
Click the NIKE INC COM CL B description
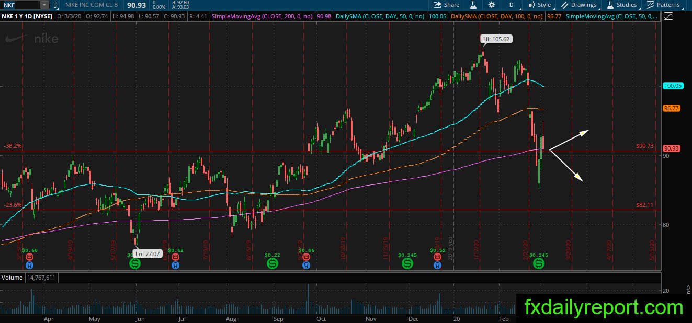point(93,5)
